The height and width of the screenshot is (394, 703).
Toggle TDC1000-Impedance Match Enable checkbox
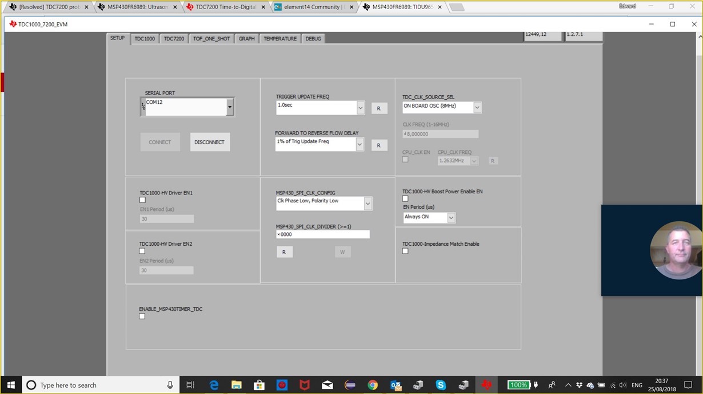[x=405, y=251]
